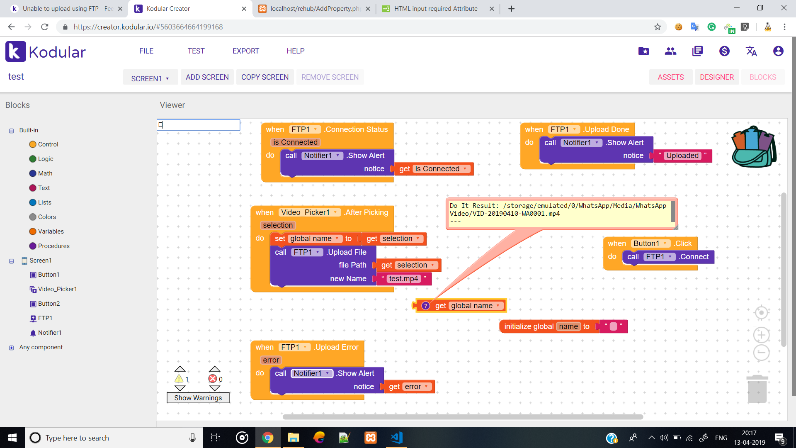The height and width of the screenshot is (448, 796).
Task: Go to next error with down arrow
Action: (214, 389)
